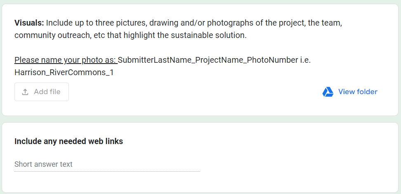The height and width of the screenshot is (194, 401).
Task: Click the 'Add file' label text
Action: [47, 92]
